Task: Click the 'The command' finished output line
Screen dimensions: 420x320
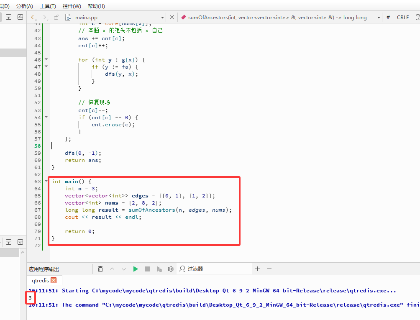Action: [224, 305]
